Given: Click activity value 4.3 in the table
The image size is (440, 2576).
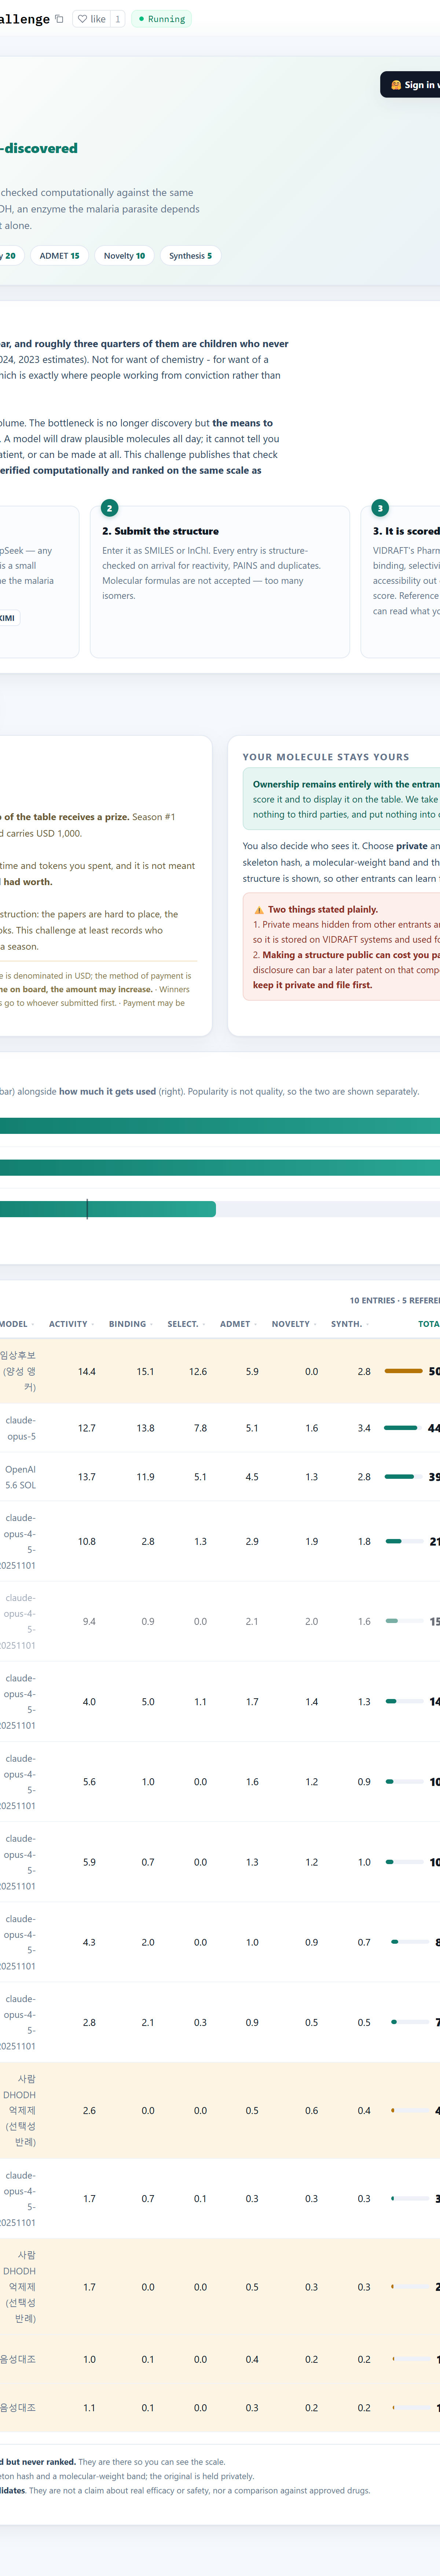Looking at the screenshot, I should [x=89, y=1942].
